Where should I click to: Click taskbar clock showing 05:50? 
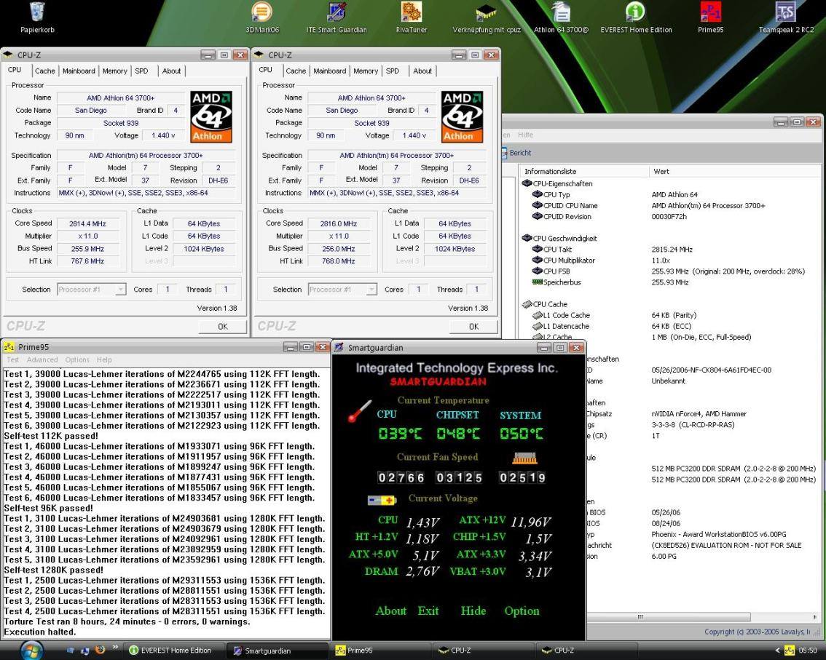click(x=808, y=651)
